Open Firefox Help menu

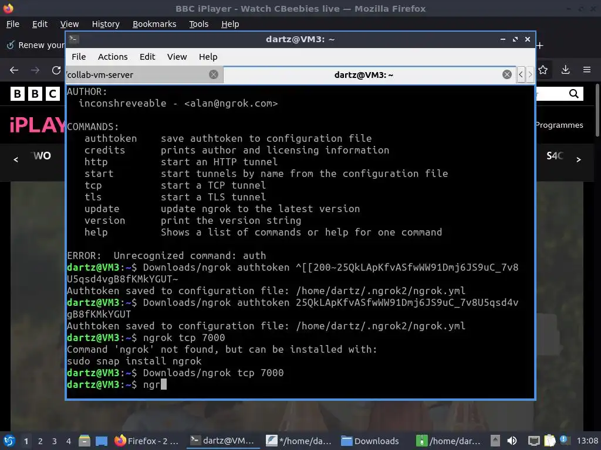(x=230, y=24)
